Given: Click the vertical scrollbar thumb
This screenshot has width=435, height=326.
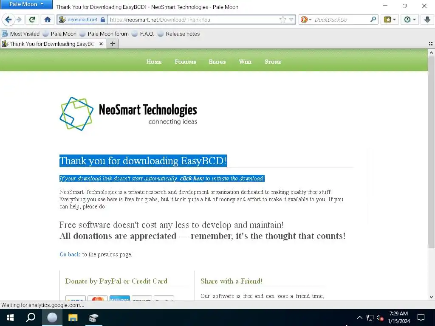Looking at the screenshot, I should 431,152.
